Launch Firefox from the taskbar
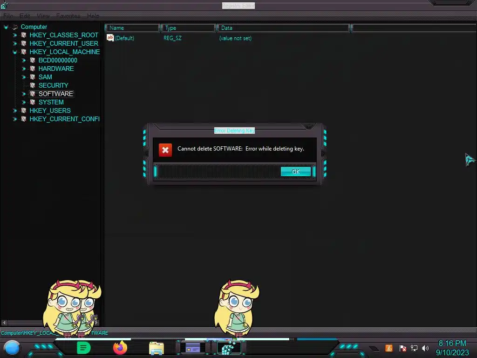The width and height of the screenshot is (477, 358). pos(120,348)
